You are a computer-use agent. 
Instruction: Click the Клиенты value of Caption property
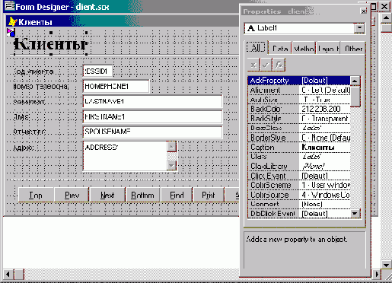coord(318,147)
